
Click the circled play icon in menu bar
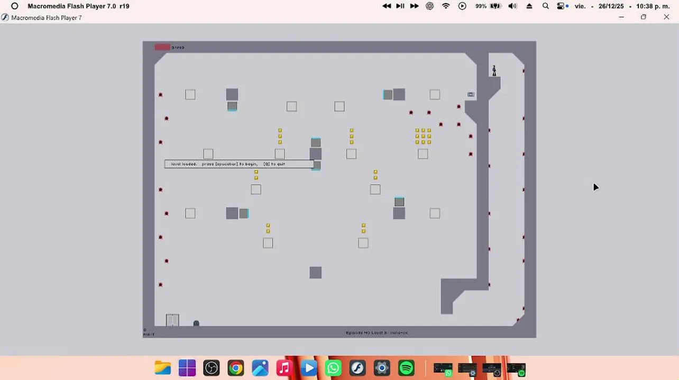[462, 6]
